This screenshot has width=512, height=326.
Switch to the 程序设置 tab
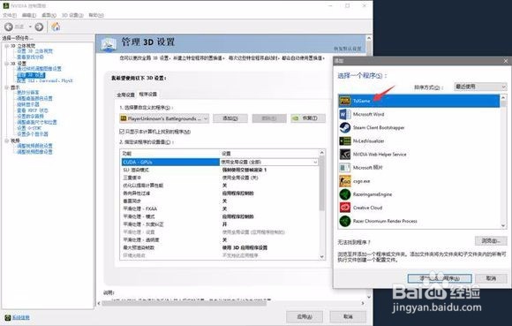[148, 94]
